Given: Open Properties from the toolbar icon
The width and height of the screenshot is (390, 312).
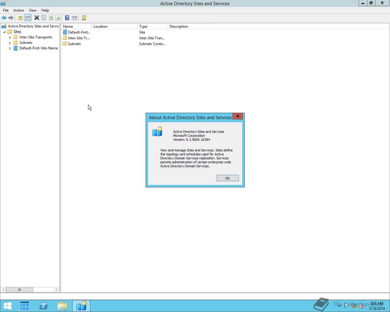Looking at the screenshot, I should click(x=44, y=18).
